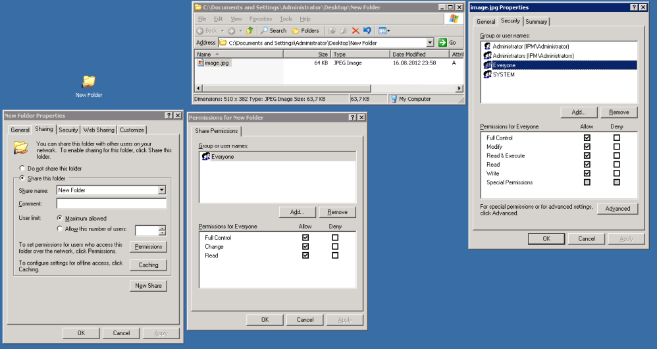The height and width of the screenshot is (349, 657).
Task: Select the 'Do not share this folder' option
Action: pyautogui.click(x=23, y=169)
